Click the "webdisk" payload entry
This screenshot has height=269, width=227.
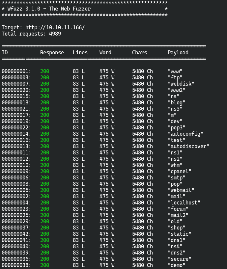(x=181, y=84)
